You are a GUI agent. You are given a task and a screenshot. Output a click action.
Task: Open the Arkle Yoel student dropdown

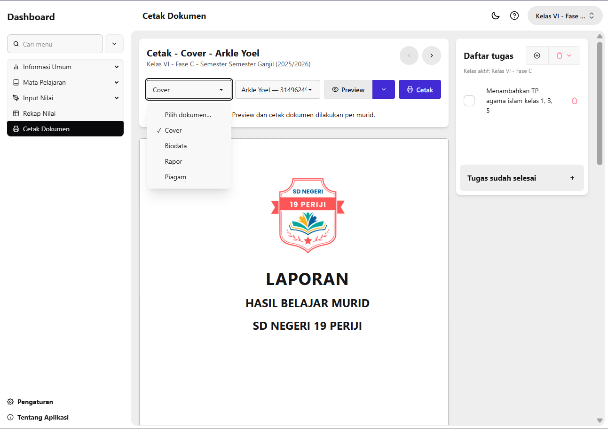[277, 89]
